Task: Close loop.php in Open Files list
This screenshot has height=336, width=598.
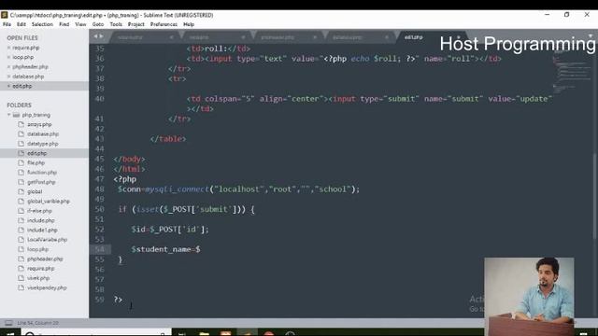Action: pos(8,57)
